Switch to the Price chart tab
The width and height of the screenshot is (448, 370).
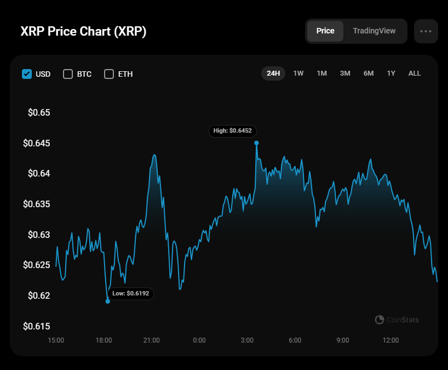325,31
